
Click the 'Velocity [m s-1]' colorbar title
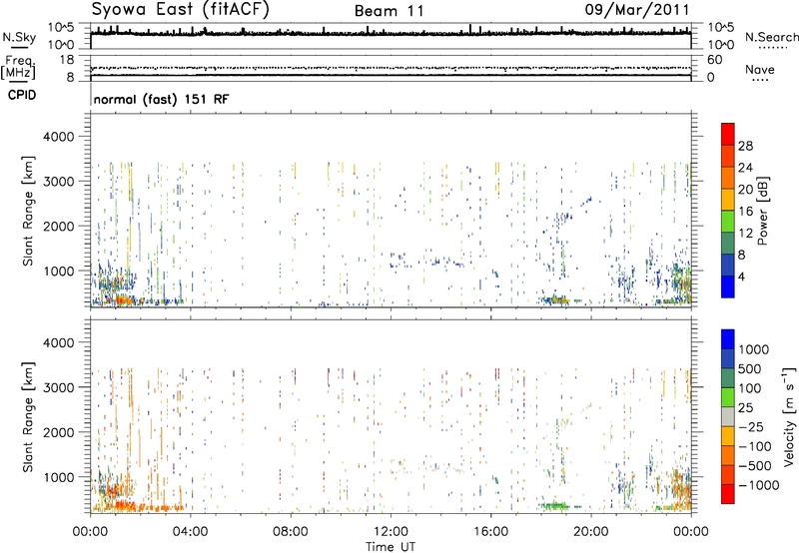click(x=789, y=416)
